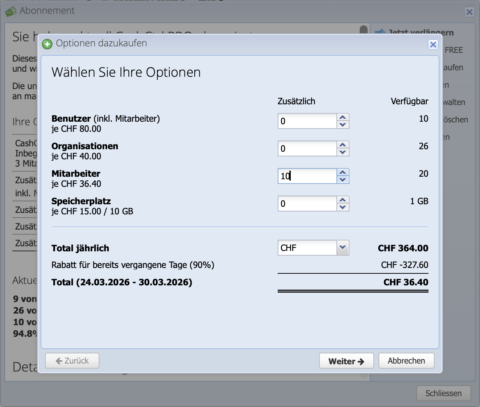
Task: Expand the currency selector next to Total jährlich
Action: (x=343, y=248)
